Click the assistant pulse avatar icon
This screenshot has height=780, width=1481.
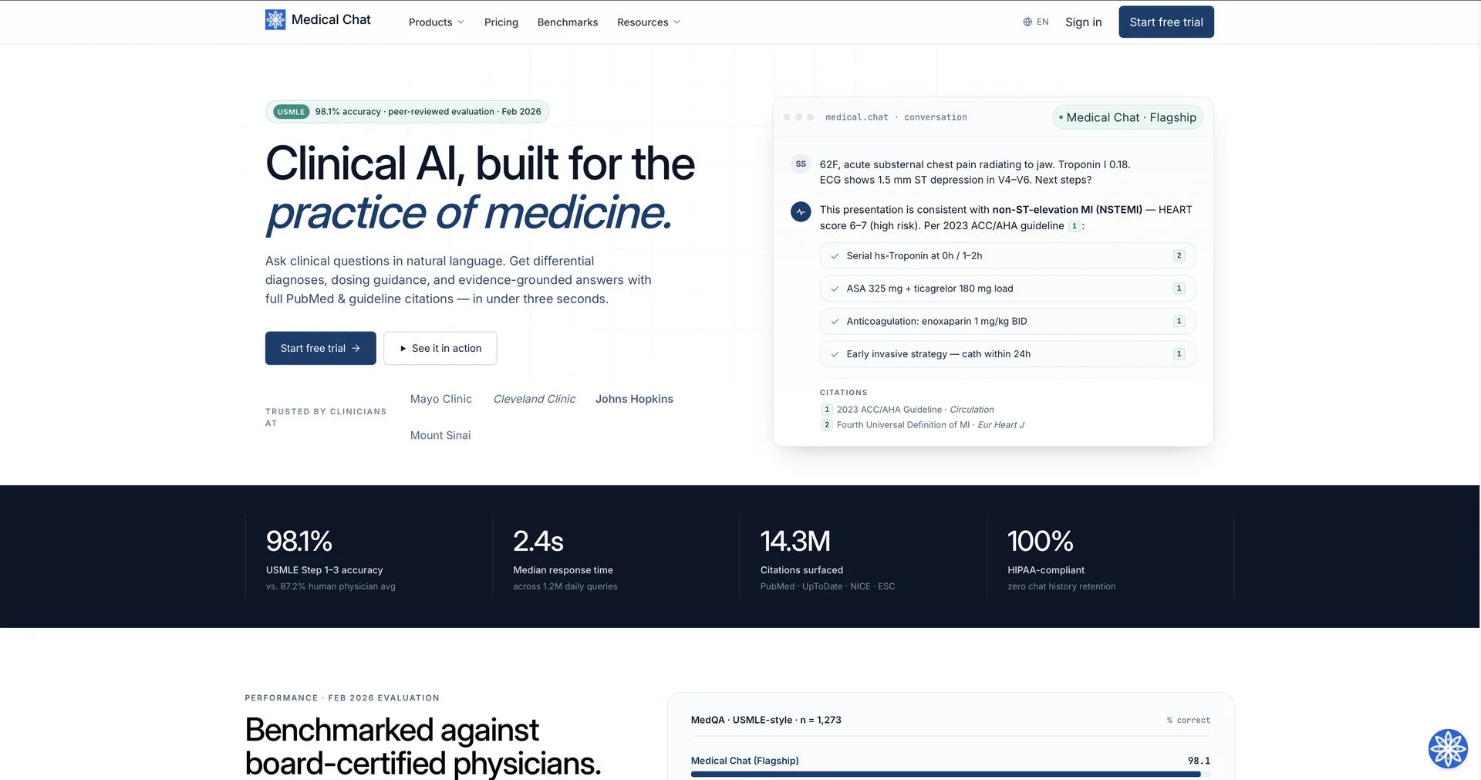coord(801,211)
